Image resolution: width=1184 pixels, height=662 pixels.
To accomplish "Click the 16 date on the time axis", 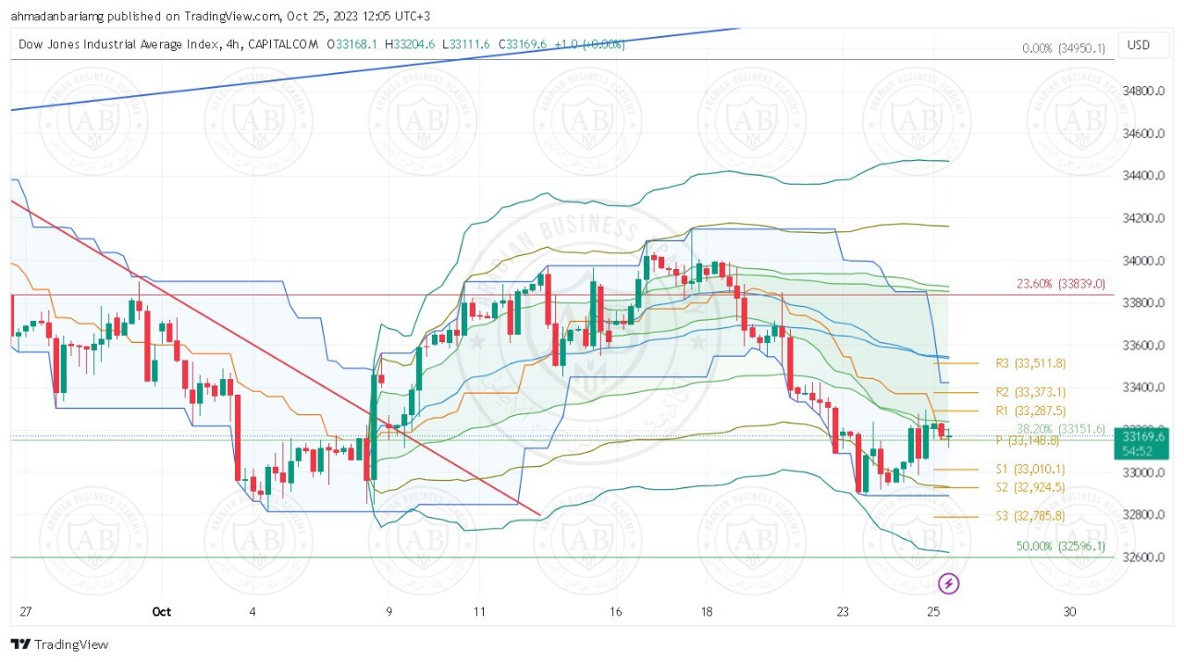I will 615,611.
